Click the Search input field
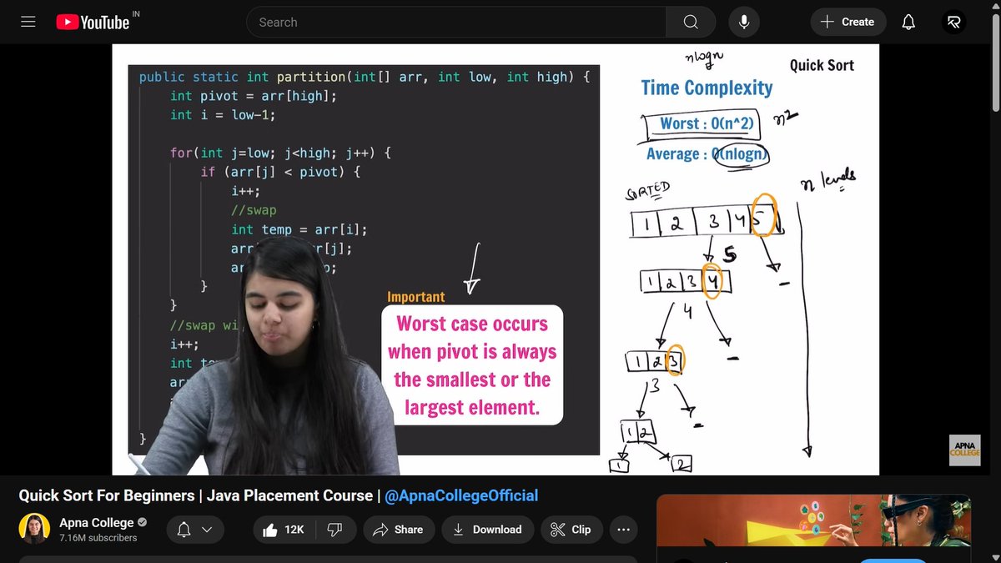Viewport: 1001px width, 563px height. click(456, 23)
